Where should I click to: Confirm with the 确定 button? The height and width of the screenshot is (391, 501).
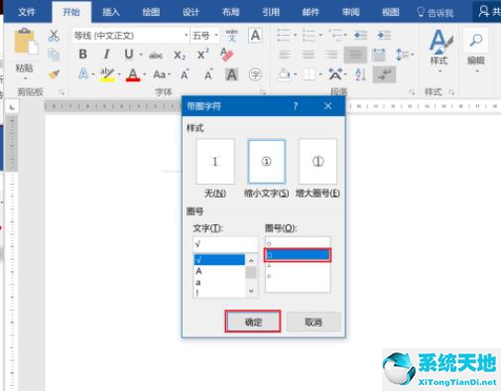(x=253, y=322)
